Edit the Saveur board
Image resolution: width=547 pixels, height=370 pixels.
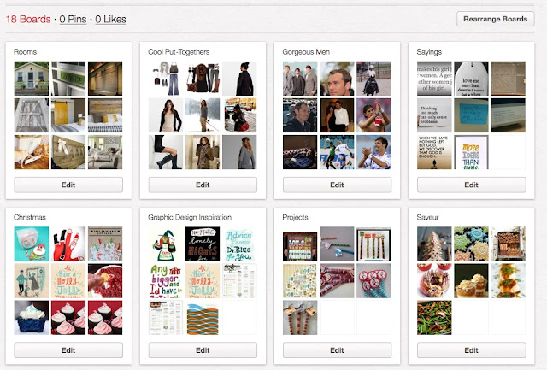471,350
